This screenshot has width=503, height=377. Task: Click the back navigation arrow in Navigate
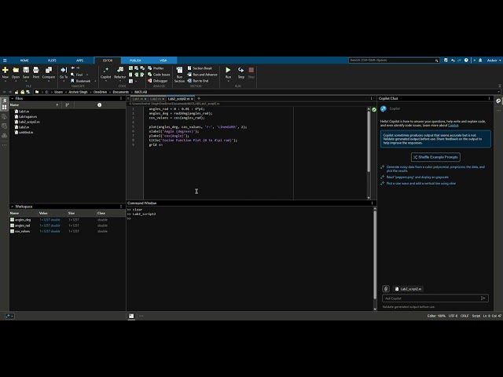point(73,68)
